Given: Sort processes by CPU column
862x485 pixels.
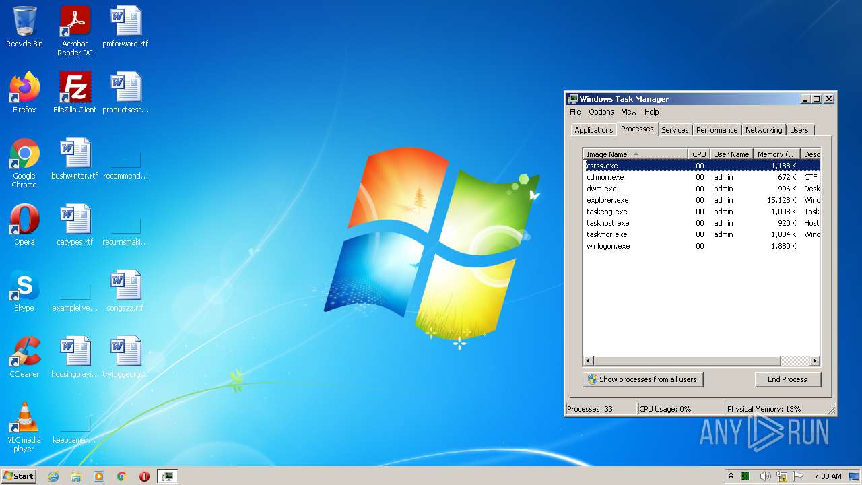Looking at the screenshot, I should 699,154.
